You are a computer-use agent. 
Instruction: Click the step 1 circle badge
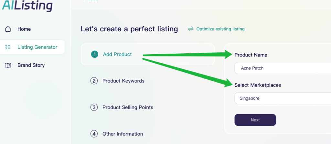coord(94,54)
